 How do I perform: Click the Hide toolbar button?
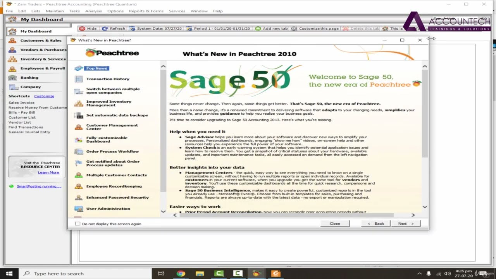(x=88, y=29)
